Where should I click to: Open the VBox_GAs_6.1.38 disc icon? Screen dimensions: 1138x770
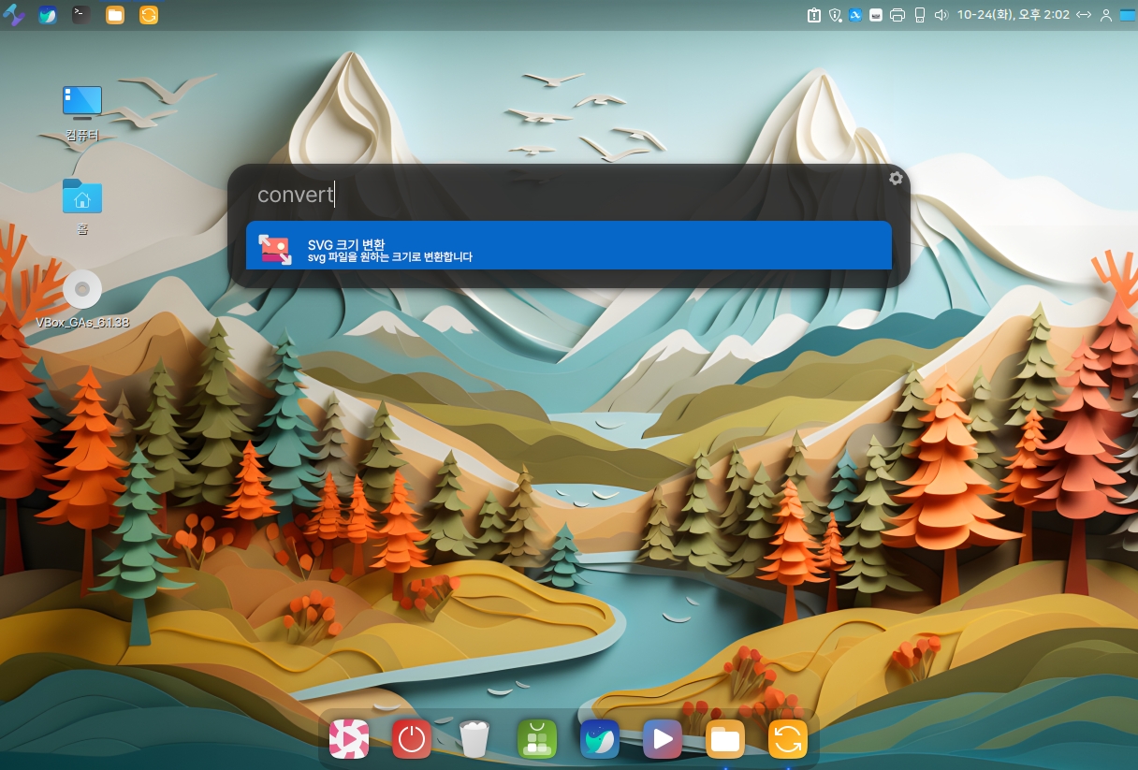point(82,290)
